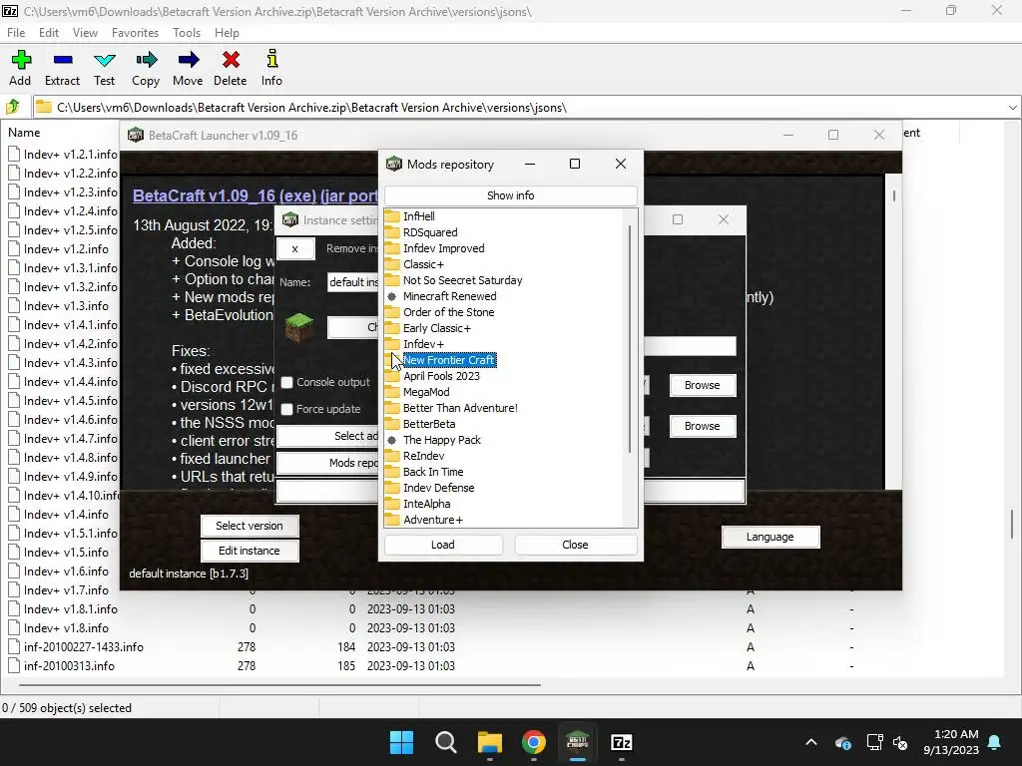
Task: Select Back In Time entry
Action: pos(433,472)
